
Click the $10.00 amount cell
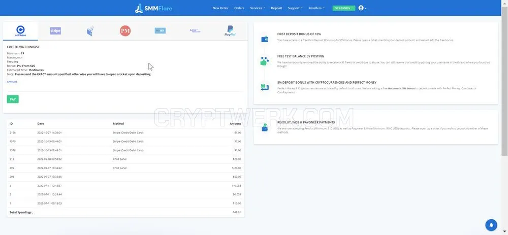click(237, 204)
